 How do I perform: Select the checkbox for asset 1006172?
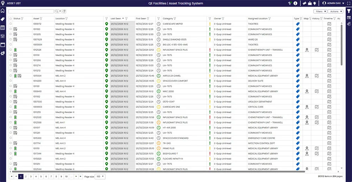point(11,24)
